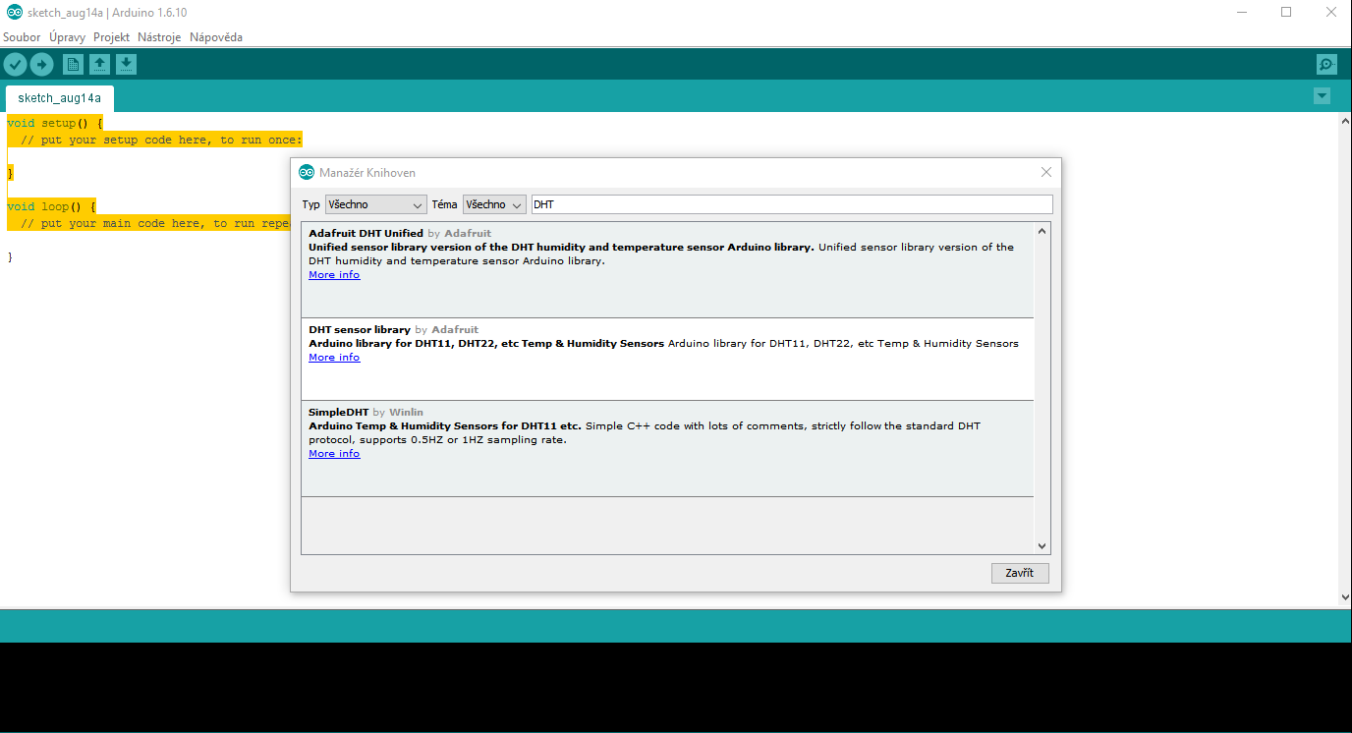Screen dimensions: 1352x733
Task: Open More info for DHT sensor library
Action: (333, 357)
